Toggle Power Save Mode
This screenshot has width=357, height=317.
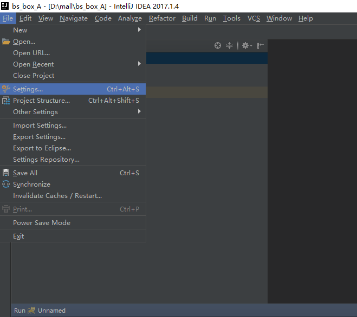[73, 223]
